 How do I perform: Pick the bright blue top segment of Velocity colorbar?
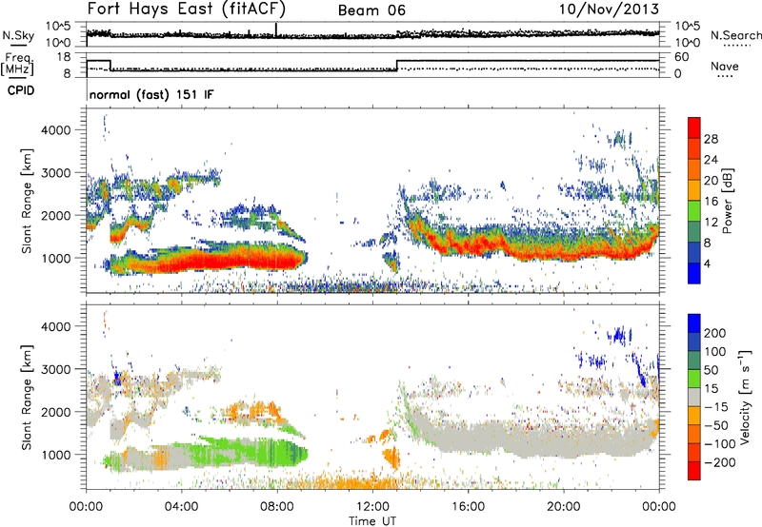tap(694, 323)
